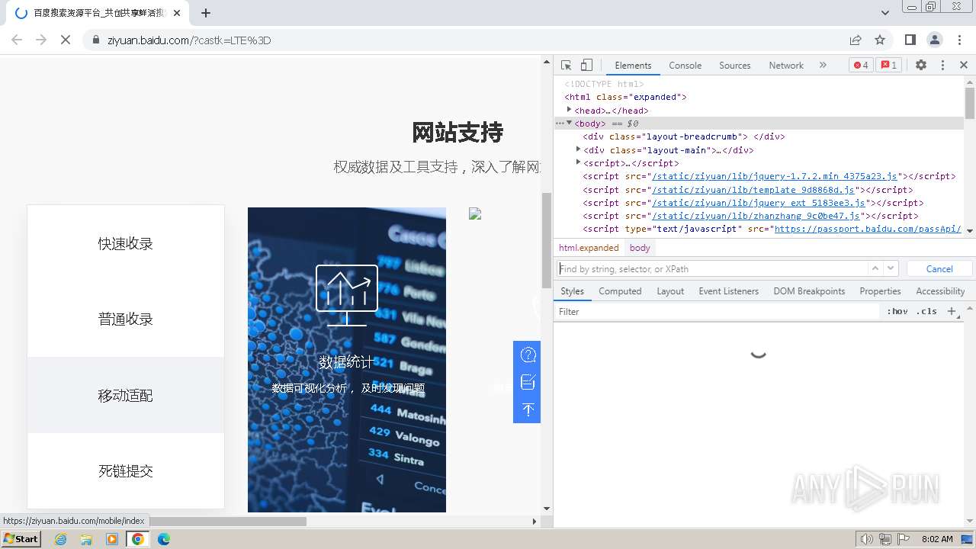Go to next search result arrow
Screen dimensions: 976x549
[891, 268]
